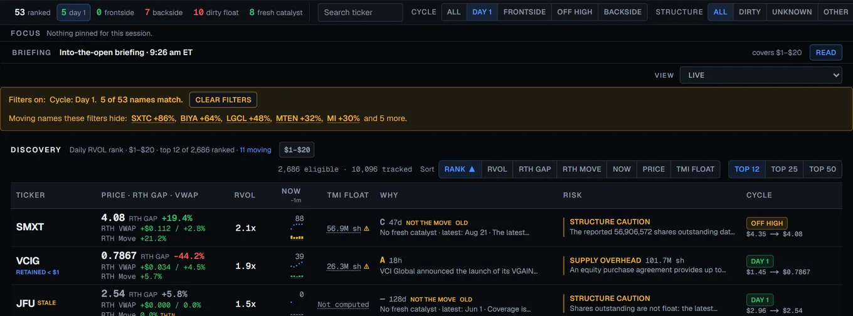Select the ALL option under CYCLE
The image size is (853, 316).
coord(454,12)
